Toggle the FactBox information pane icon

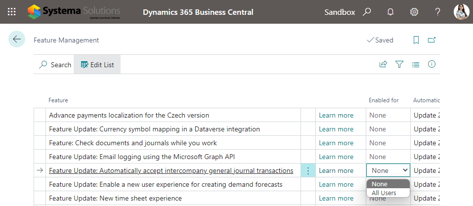tap(431, 64)
